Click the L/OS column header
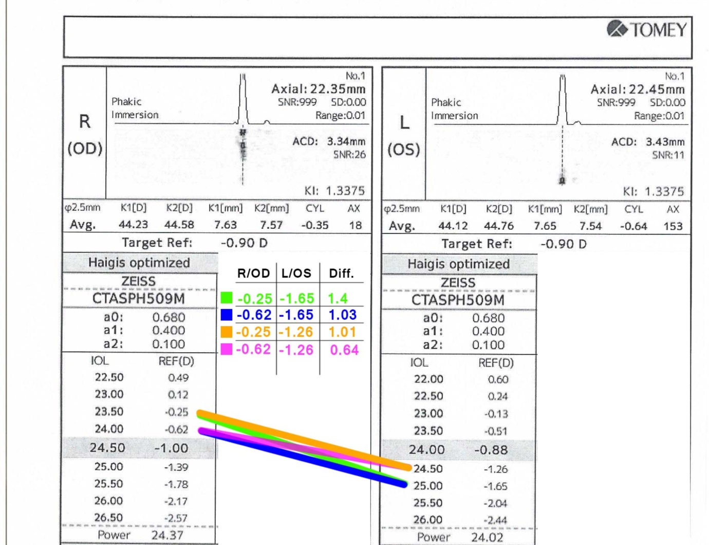Image resolution: width=709 pixels, height=545 pixels. pyautogui.click(x=296, y=274)
